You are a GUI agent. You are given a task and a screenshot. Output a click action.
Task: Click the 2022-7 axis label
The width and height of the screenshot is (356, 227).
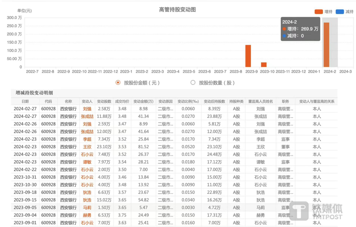pyautogui.click(x=32, y=71)
